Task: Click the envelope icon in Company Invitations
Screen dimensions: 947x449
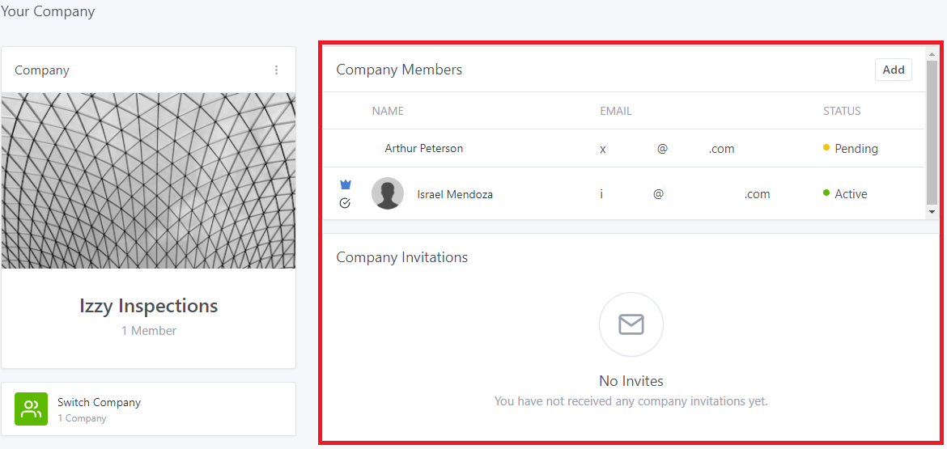Action: pos(631,324)
